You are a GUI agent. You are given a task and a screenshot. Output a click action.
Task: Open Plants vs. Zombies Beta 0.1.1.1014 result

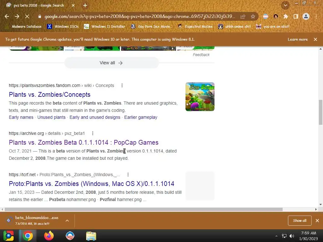[84, 142]
